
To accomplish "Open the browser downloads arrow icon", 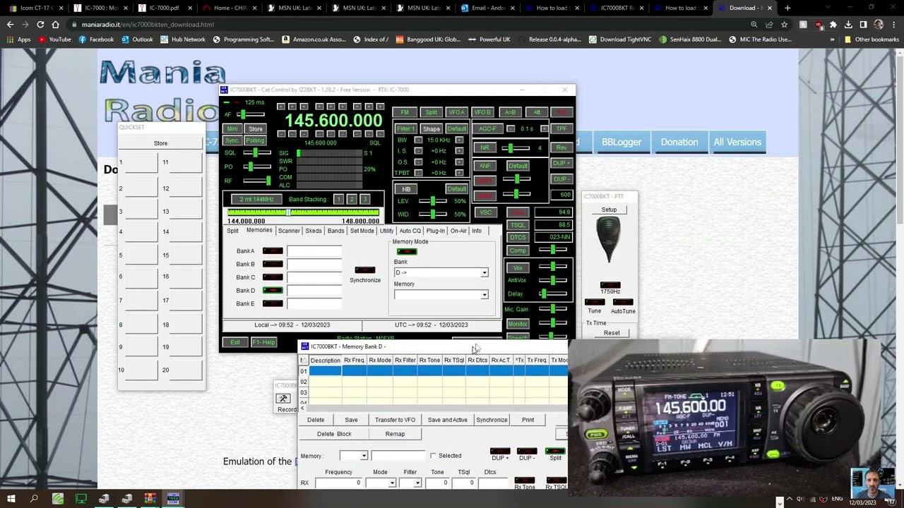I will click(848, 24).
